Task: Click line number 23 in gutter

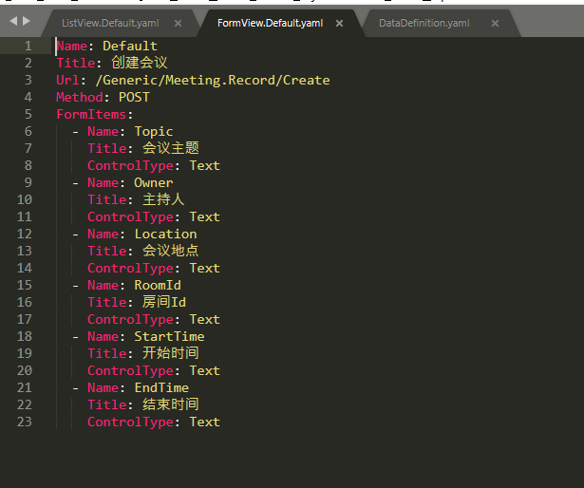Action: 25,422
